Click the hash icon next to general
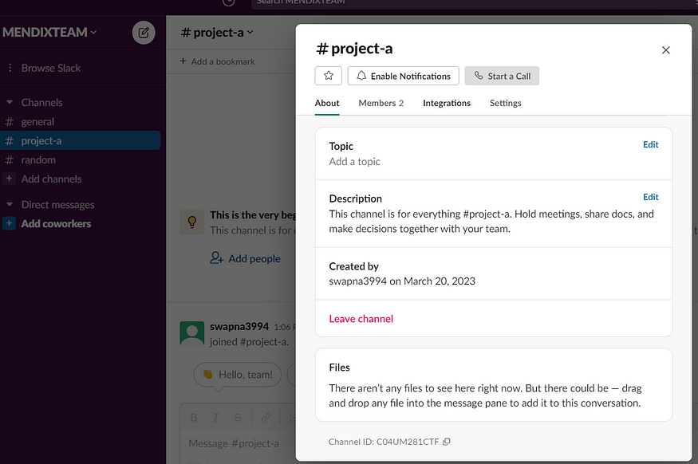Viewport: 698px width, 464px height. tap(9, 122)
